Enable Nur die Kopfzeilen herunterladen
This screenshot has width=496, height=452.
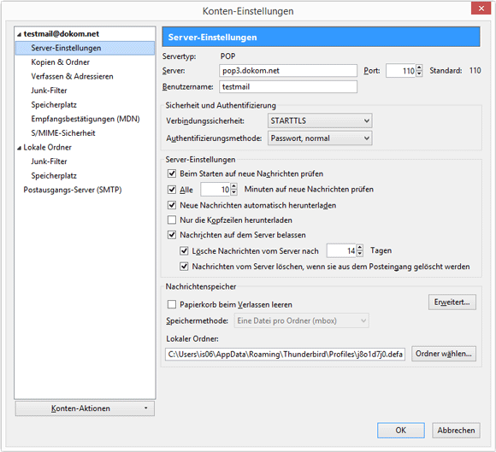[x=172, y=220]
